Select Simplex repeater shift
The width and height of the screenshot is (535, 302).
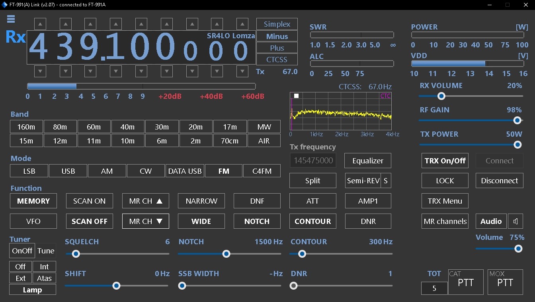277,24
